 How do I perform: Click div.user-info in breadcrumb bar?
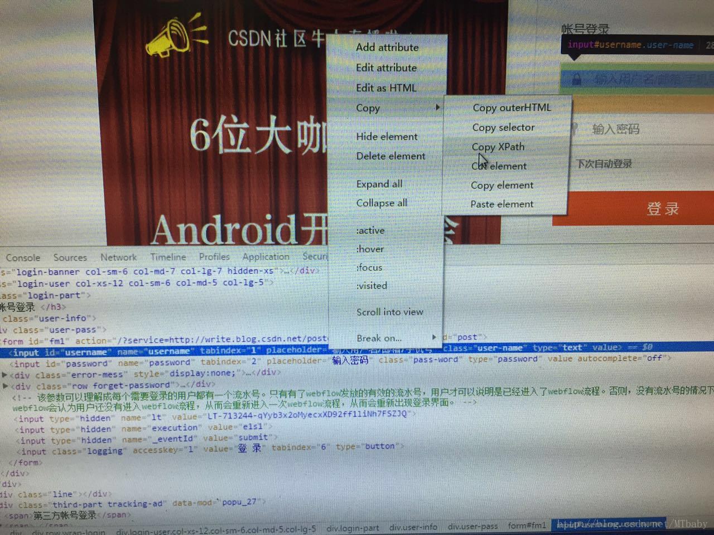click(413, 527)
